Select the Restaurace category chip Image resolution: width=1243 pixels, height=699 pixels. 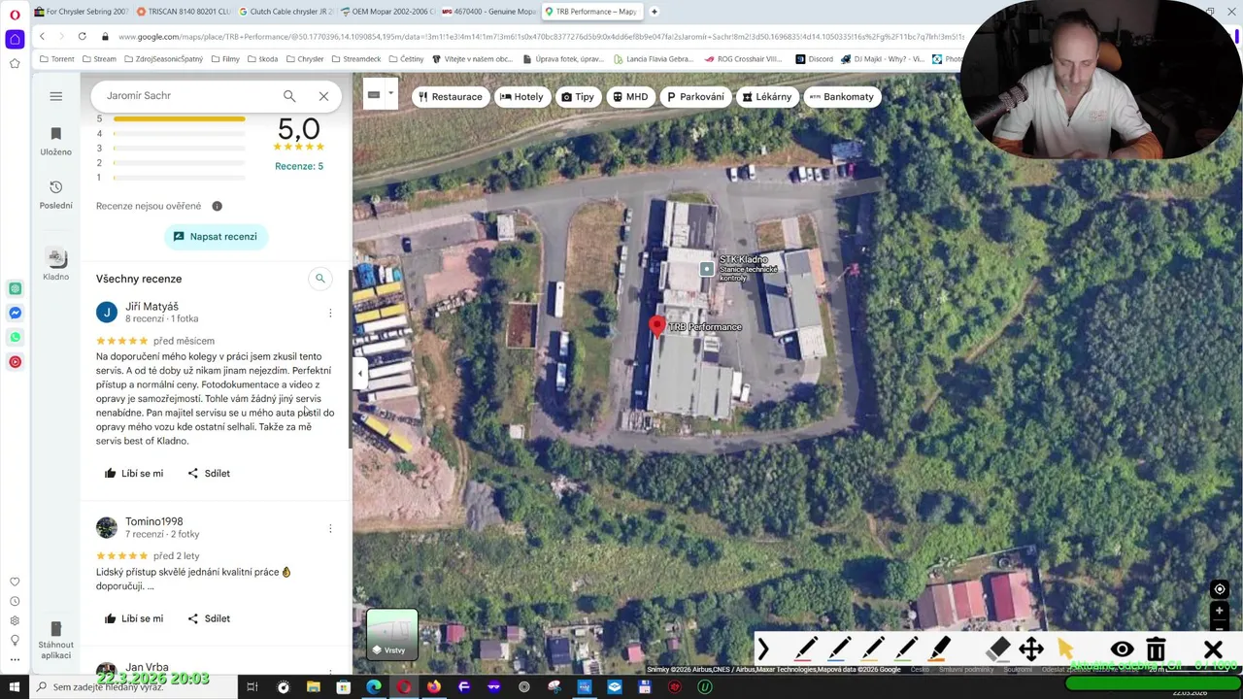point(449,97)
